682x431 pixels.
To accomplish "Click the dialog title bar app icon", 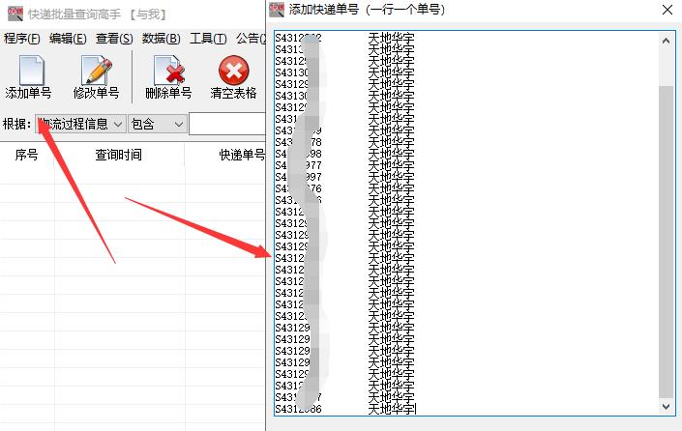I will pos(277,10).
